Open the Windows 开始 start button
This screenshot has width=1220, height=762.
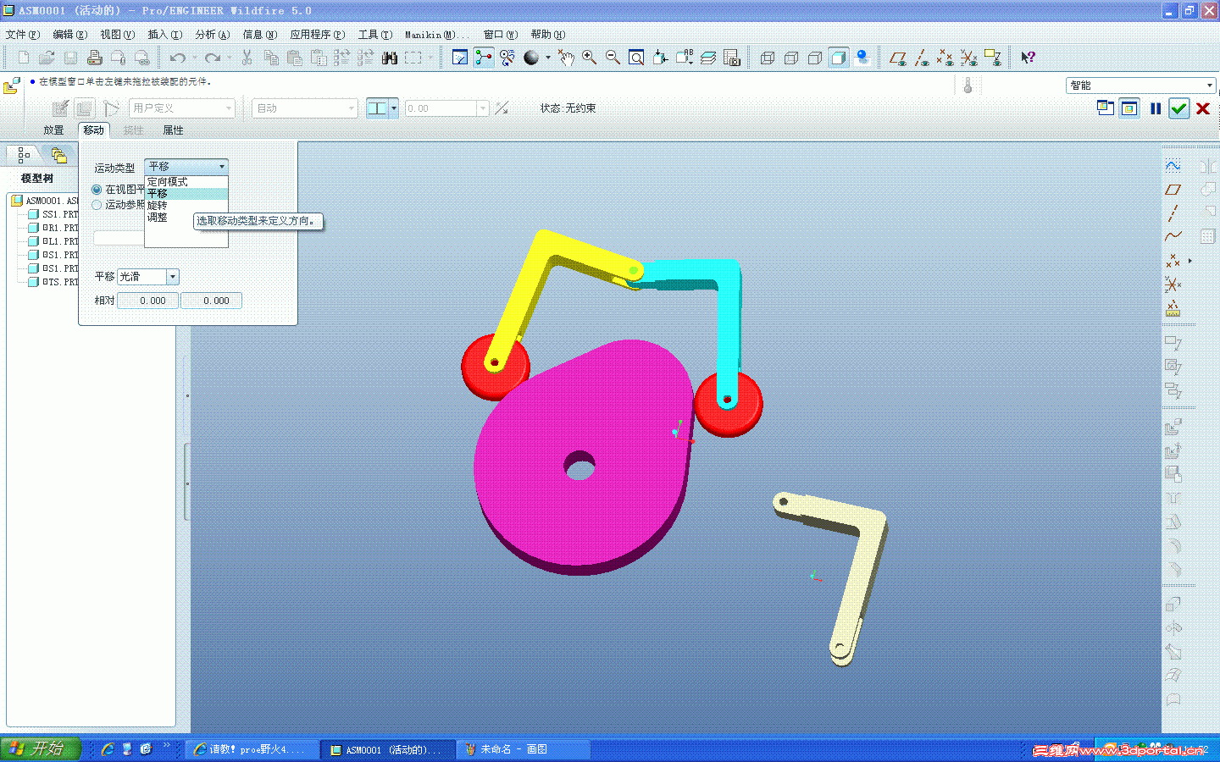tap(40, 748)
